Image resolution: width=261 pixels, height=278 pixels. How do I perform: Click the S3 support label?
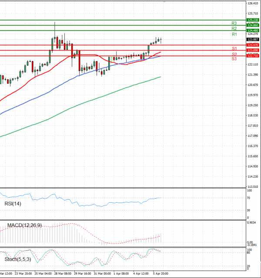point(234,59)
